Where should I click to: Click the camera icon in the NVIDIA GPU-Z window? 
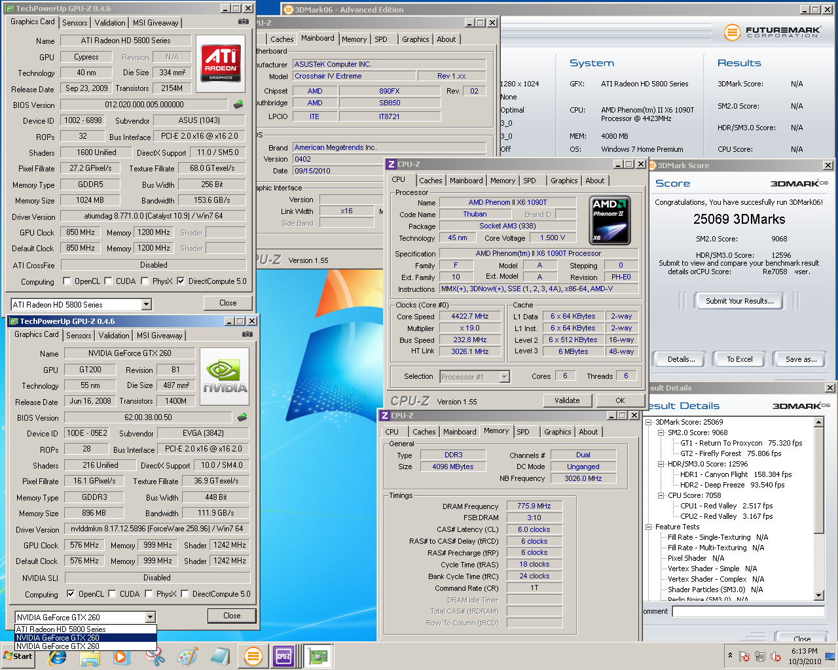247,334
